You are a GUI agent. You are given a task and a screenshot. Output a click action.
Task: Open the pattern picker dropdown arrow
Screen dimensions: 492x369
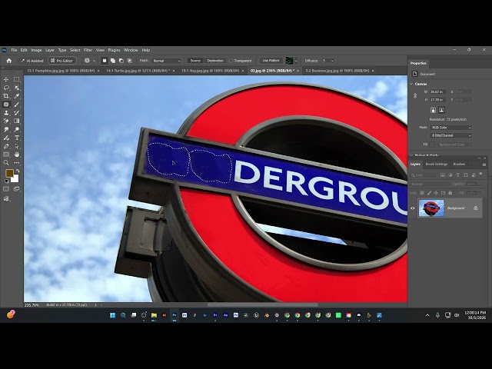pyautogui.click(x=296, y=61)
